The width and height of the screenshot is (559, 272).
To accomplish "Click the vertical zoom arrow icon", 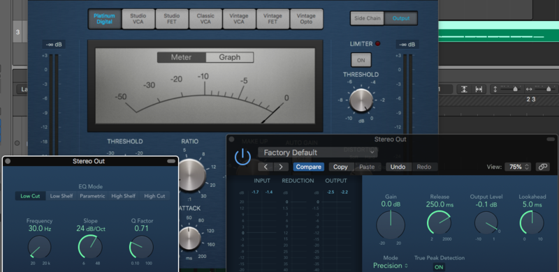I will (495, 89).
